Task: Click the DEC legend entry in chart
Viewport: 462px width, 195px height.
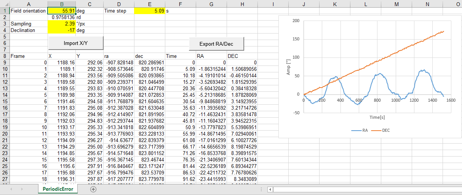Action: [381, 130]
